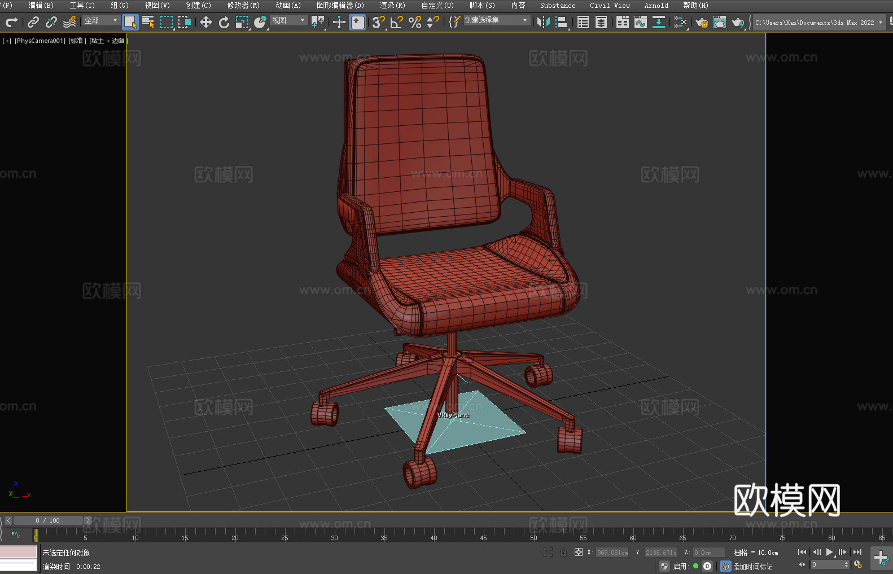Open PhysCamera001 viewport label menu
The width and height of the screenshot is (893, 574).
pyautogui.click(x=40, y=41)
